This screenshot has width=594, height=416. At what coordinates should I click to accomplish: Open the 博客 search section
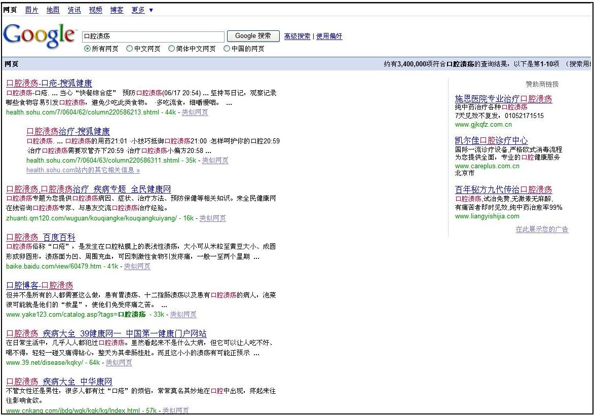[117, 9]
